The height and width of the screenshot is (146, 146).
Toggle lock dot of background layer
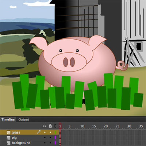(x=50, y=143)
